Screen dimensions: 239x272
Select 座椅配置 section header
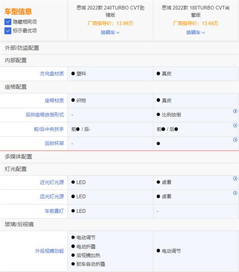pos(119,87)
